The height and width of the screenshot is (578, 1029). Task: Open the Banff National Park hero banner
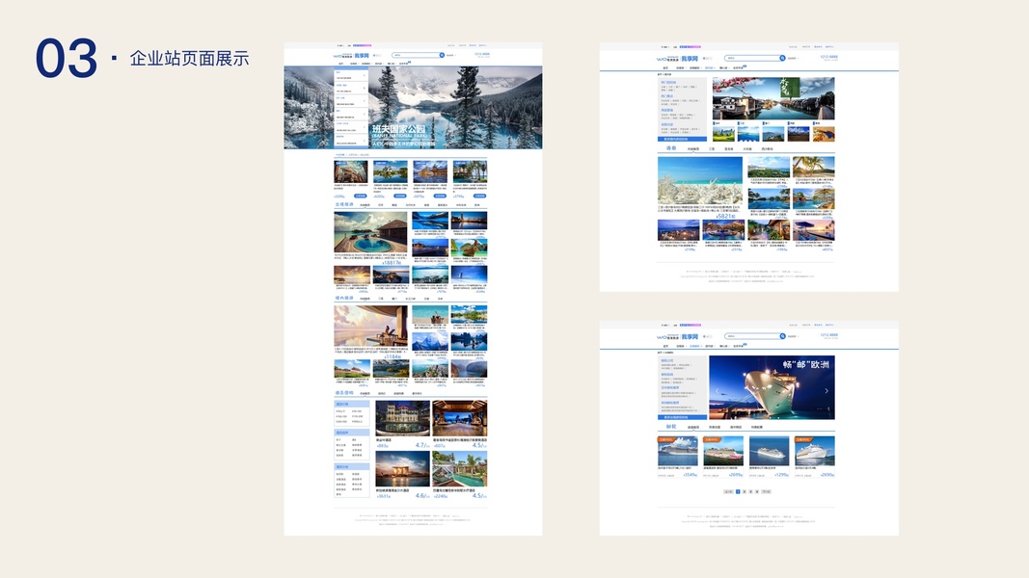[413, 108]
